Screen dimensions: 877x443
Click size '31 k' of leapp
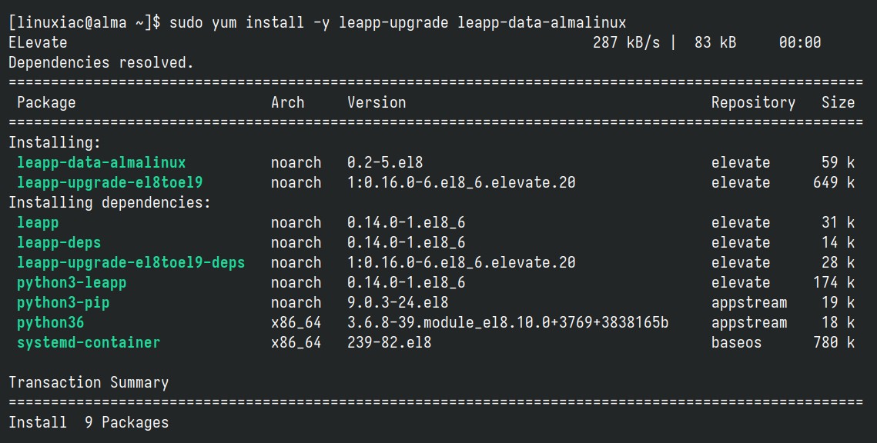click(x=838, y=223)
